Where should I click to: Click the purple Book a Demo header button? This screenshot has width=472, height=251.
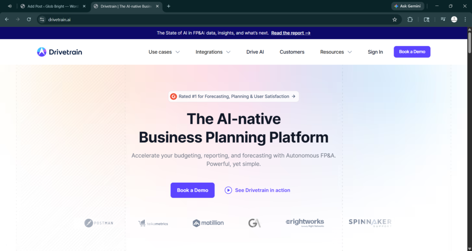[412, 52]
